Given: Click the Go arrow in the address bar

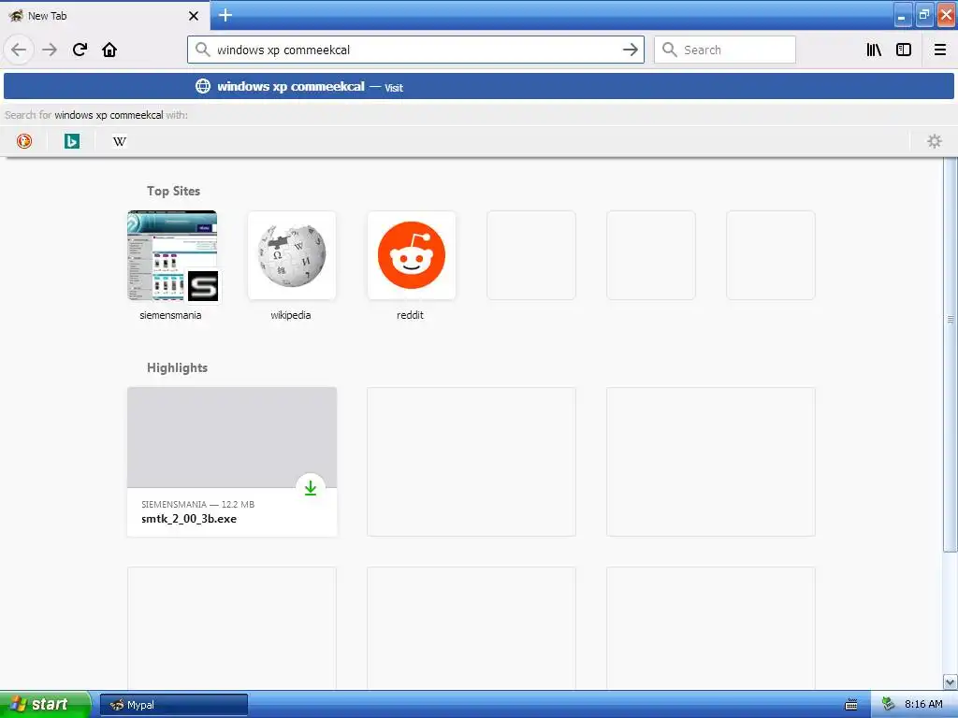Looking at the screenshot, I should coord(630,50).
